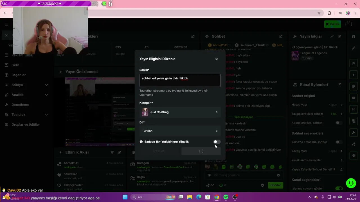Open the Gelir sidebar item

tap(15, 65)
